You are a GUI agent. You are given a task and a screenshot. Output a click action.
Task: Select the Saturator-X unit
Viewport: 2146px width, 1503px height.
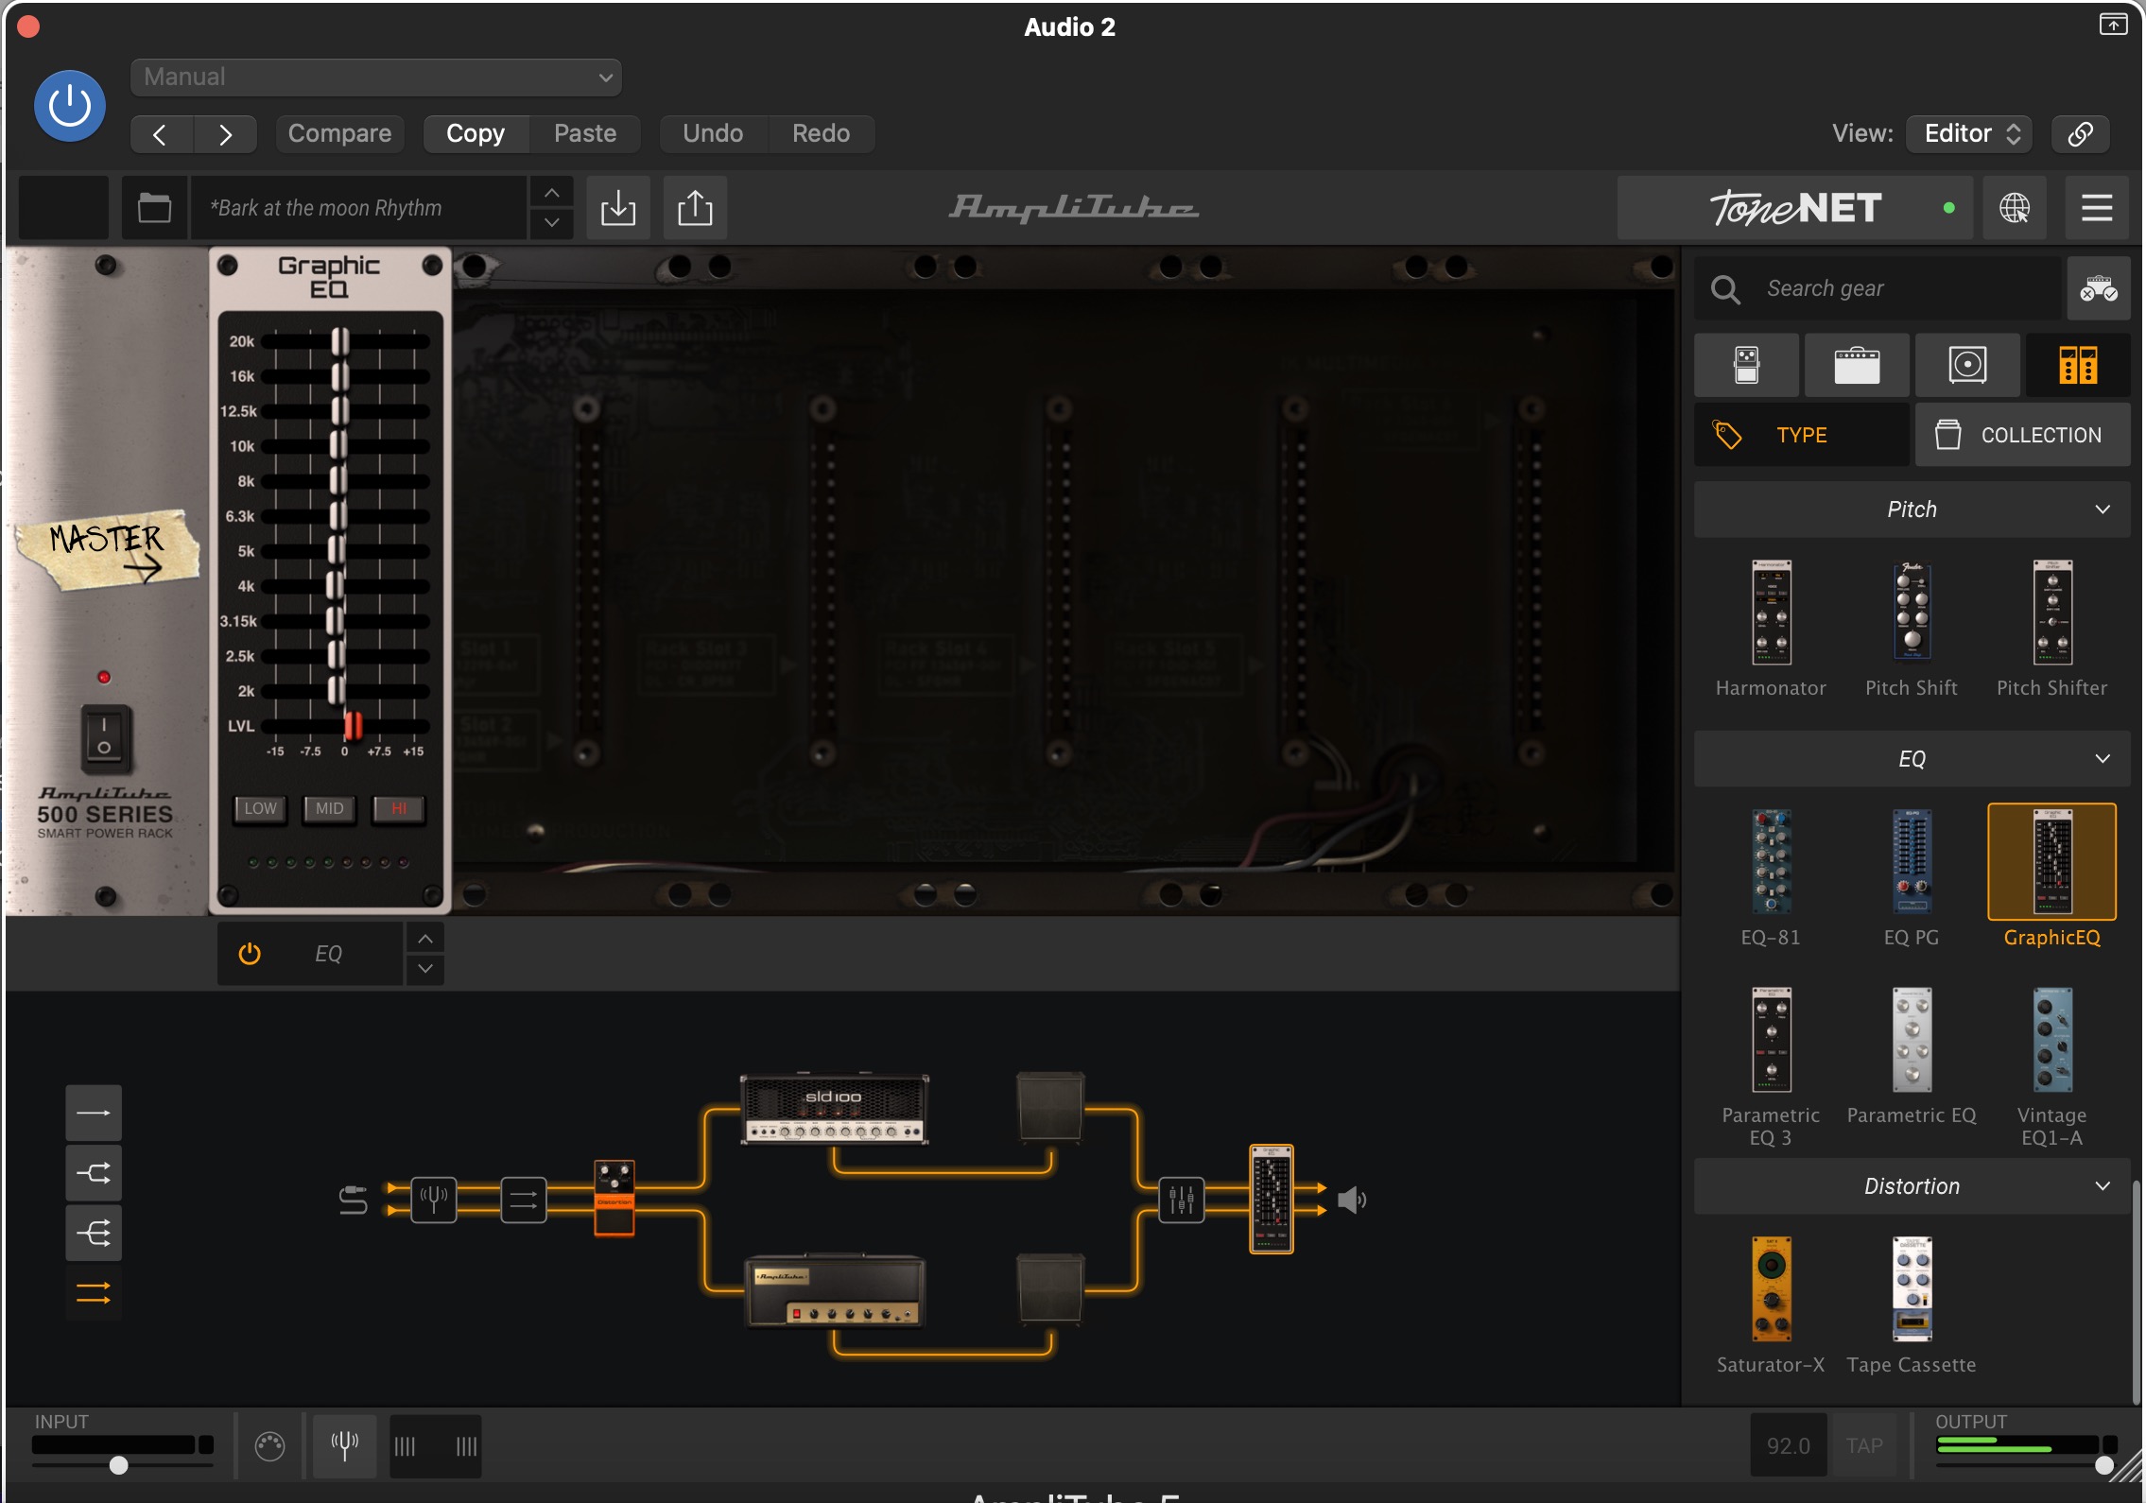tap(1771, 1305)
